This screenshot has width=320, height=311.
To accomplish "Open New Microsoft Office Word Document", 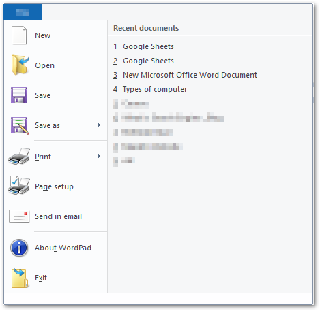I will [x=185, y=75].
